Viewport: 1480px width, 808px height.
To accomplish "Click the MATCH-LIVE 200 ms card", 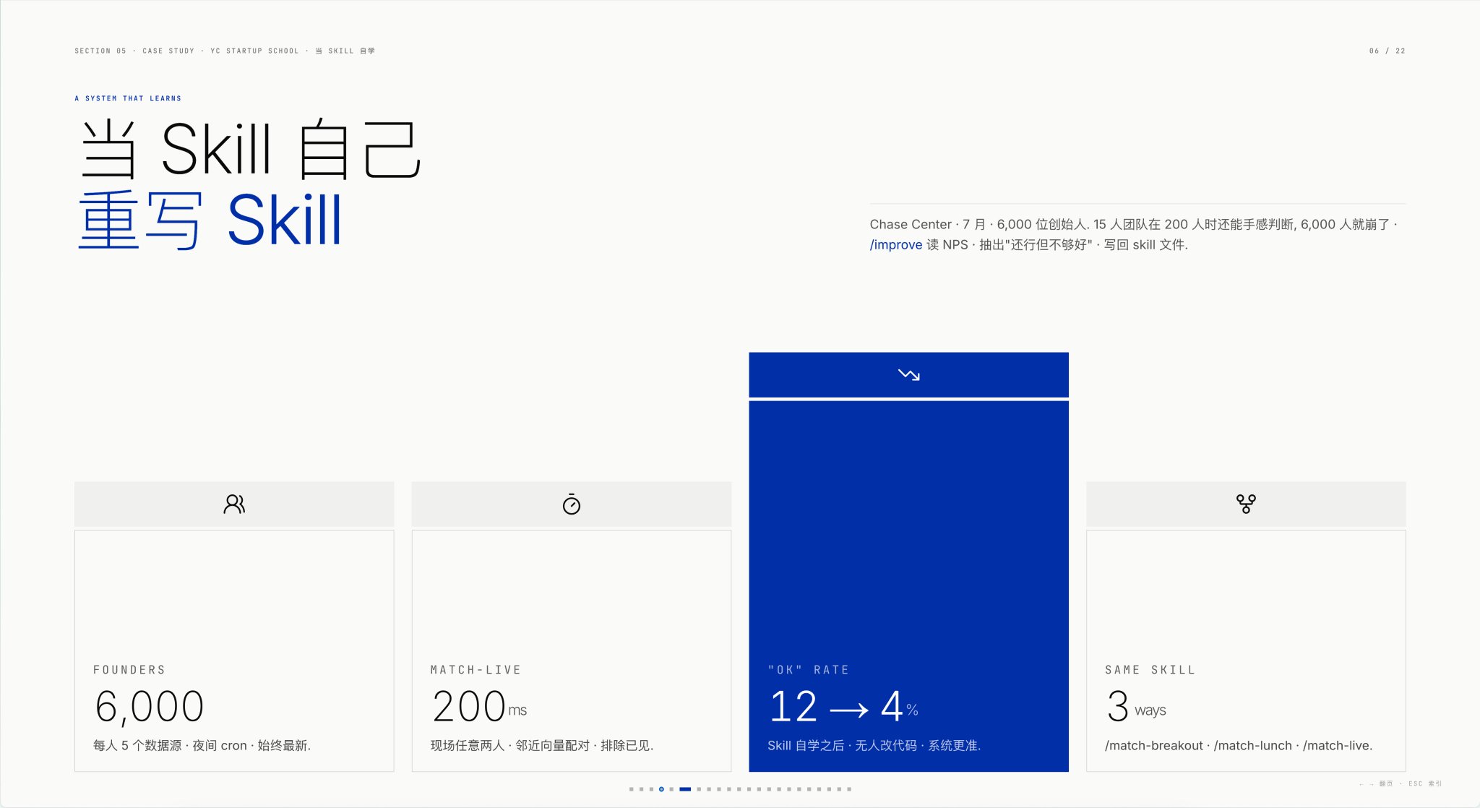I will [572, 650].
